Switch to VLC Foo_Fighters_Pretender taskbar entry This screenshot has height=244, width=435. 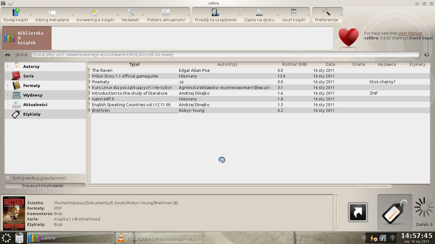[159, 238]
